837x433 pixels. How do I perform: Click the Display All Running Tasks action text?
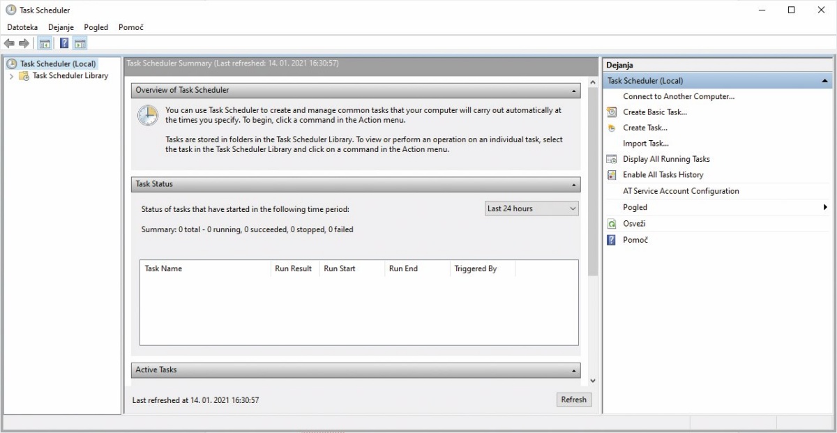(x=666, y=159)
